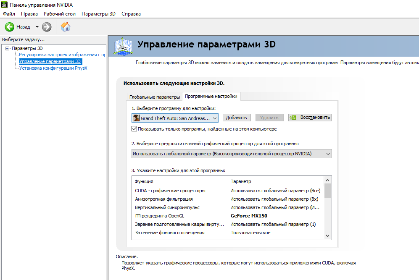Select the Анизотропная фильтрация setting row
The height and width of the screenshot is (280, 419).
coord(164,199)
